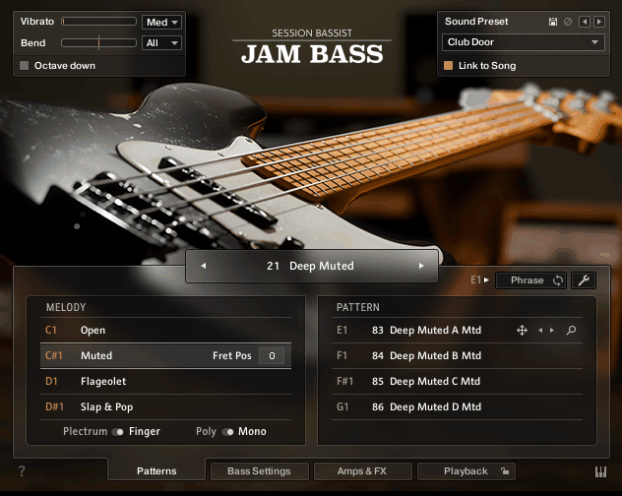The image size is (622, 496).
Task: Select the C#1 Muted melody row
Action: point(165,355)
